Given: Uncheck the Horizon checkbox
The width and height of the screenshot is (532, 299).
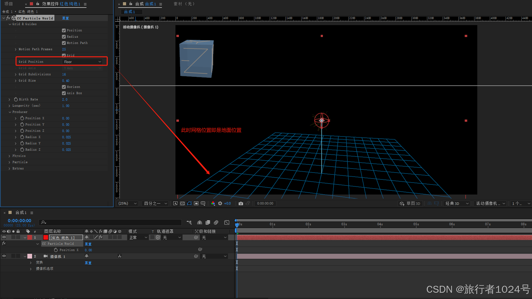Looking at the screenshot, I should (64, 87).
